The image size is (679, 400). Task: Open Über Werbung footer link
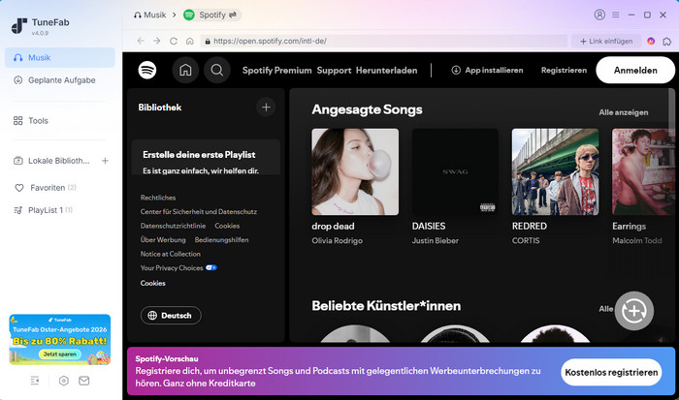[163, 239]
